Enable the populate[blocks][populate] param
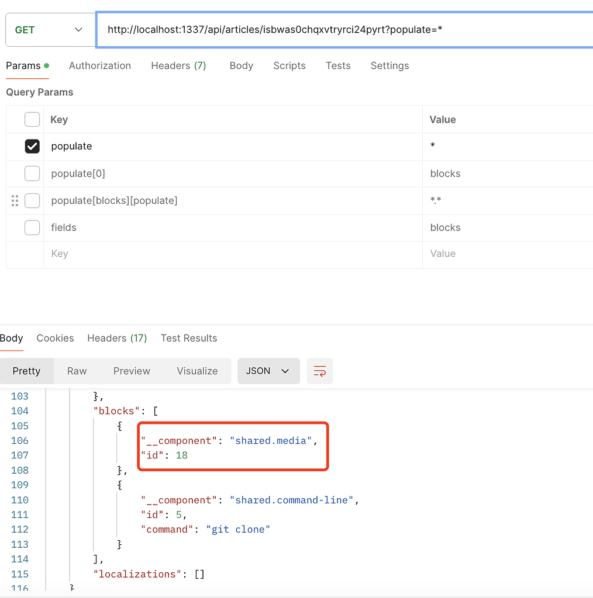Screen dimensions: 593x598 [x=32, y=200]
